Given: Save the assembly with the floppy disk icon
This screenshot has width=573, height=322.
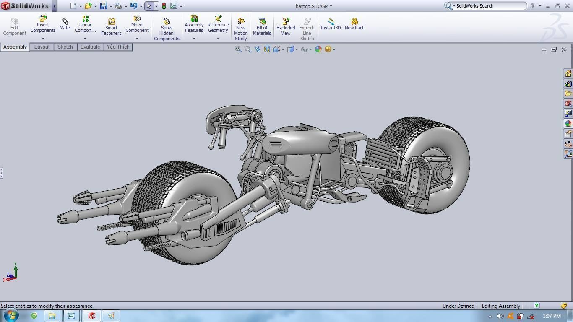Looking at the screenshot, I should pyautogui.click(x=104, y=6).
